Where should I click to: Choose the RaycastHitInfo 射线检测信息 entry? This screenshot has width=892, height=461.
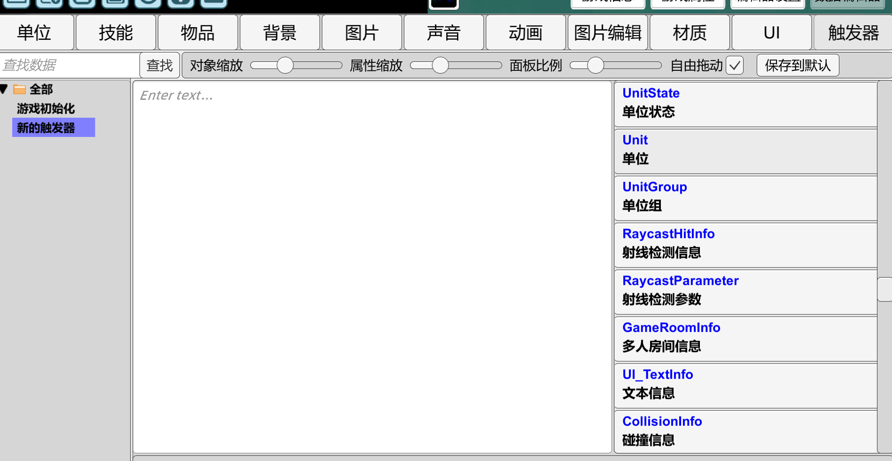[x=745, y=245]
